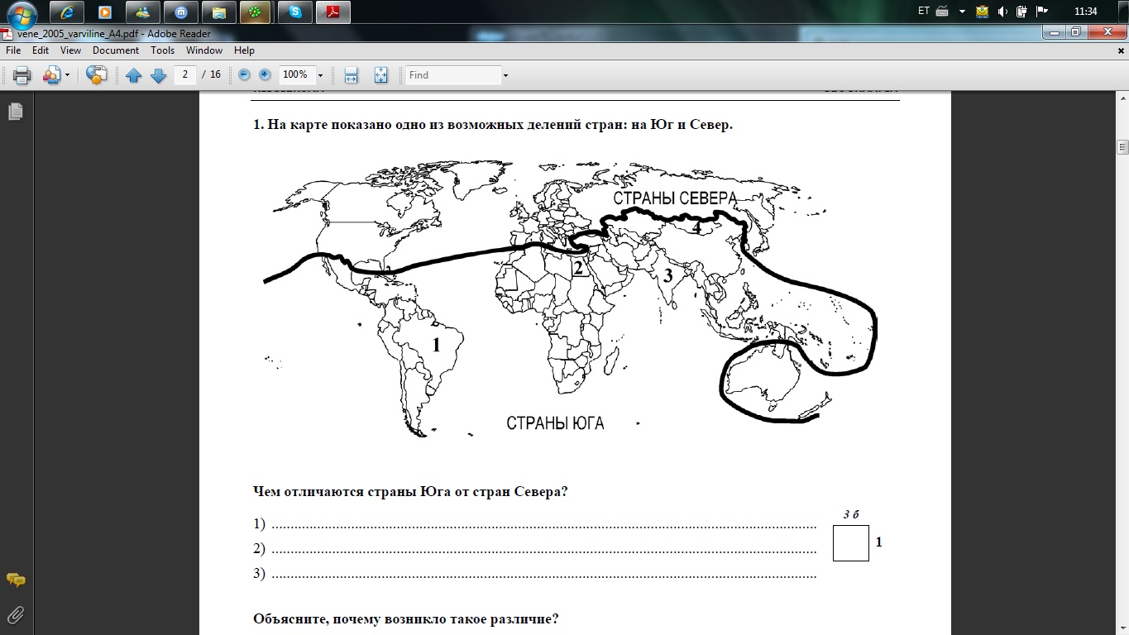
Task: Go to next page with down arrow
Action: pyautogui.click(x=159, y=75)
